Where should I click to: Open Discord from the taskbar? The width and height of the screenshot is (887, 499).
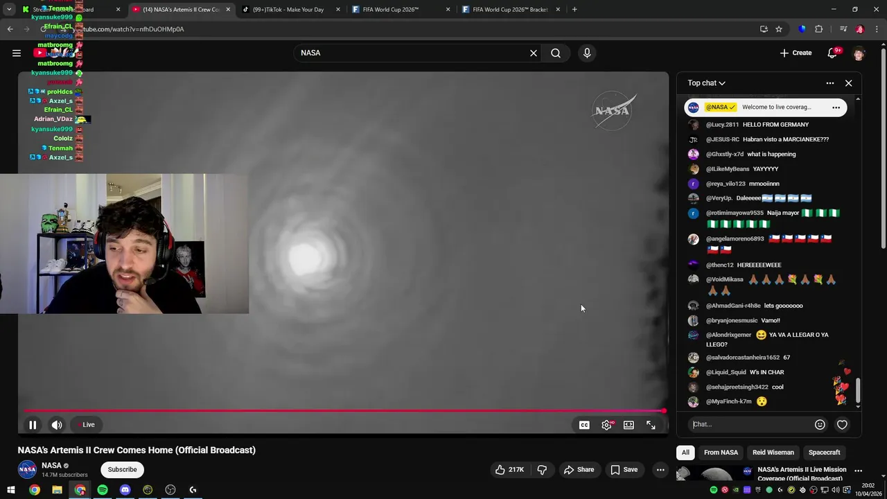pos(125,490)
